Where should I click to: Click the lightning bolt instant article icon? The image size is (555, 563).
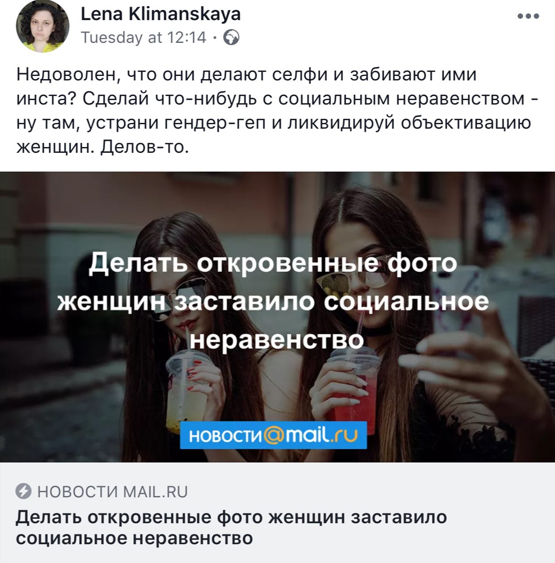(x=24, y=492)
